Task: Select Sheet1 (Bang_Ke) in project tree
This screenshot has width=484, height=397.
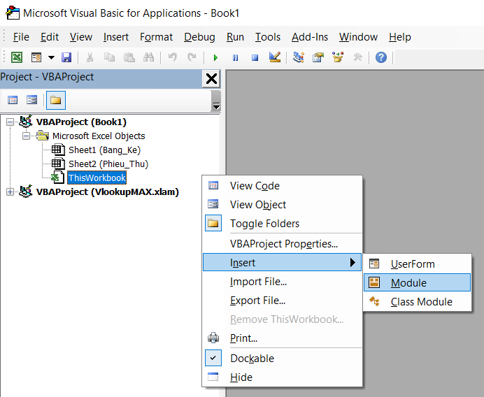Action: tap(104, 150)
